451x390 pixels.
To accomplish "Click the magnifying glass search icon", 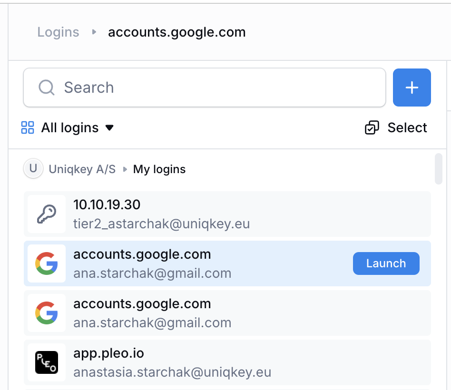I will click(46, 88).
